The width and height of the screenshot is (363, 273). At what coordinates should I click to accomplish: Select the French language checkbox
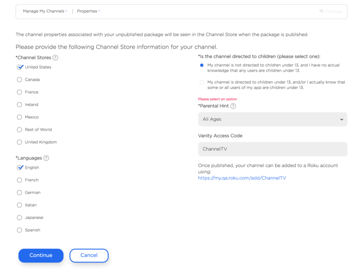[x=20, y=180]
